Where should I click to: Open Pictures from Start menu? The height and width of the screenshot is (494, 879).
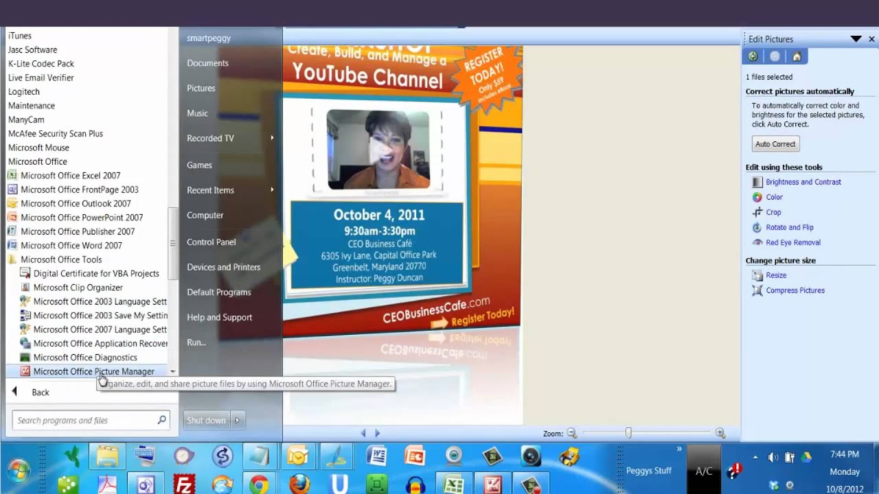pos(201,88)
